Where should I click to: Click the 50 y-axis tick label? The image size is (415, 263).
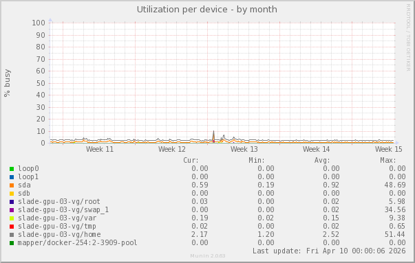click(41, 83)
